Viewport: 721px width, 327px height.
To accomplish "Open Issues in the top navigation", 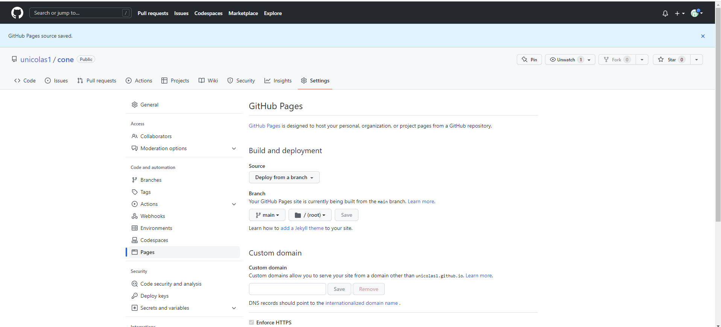I will click(x=181, y=13).
